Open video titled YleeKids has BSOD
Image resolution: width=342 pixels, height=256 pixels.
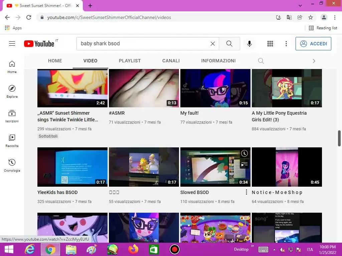pos(57,192)
